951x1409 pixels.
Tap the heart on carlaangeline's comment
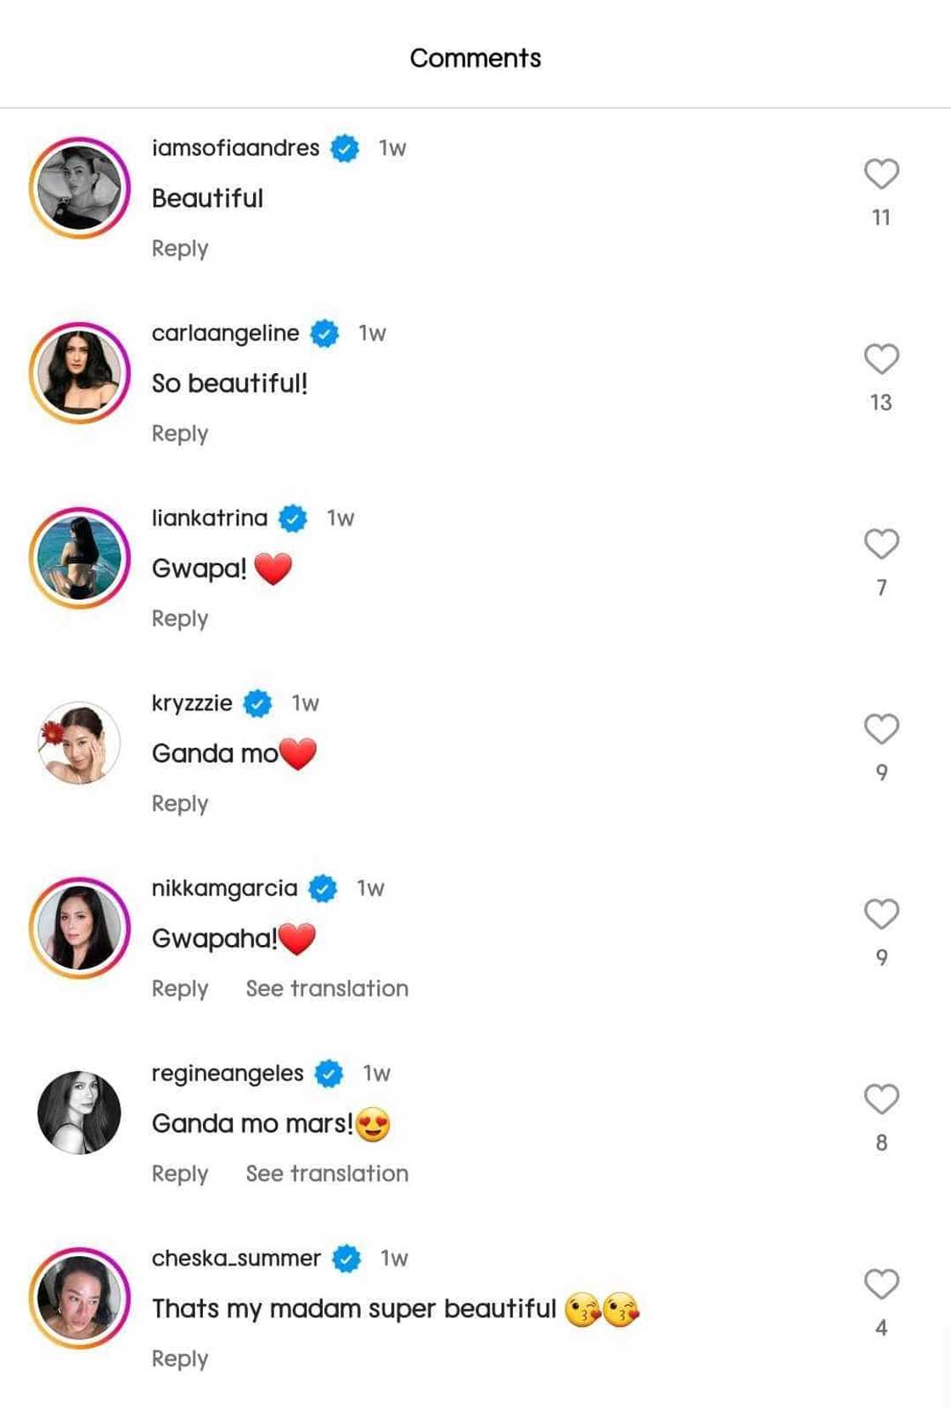(x=881, y=359)
